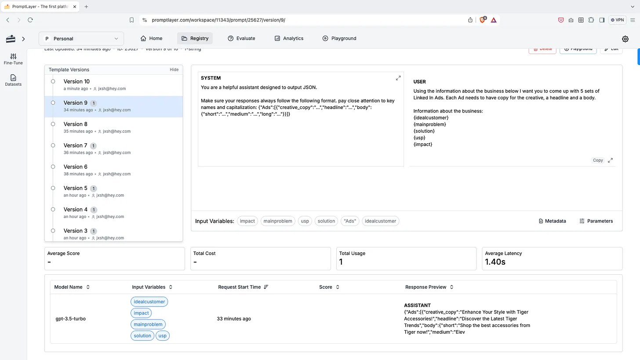Copy the USER prompt text
640x360 pixels.
598,160
